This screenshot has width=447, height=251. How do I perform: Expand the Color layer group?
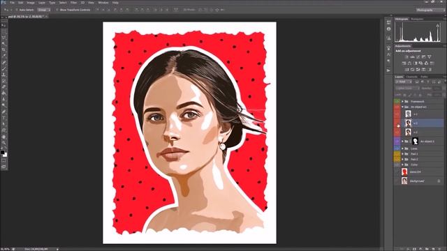[x=402, y=165]
